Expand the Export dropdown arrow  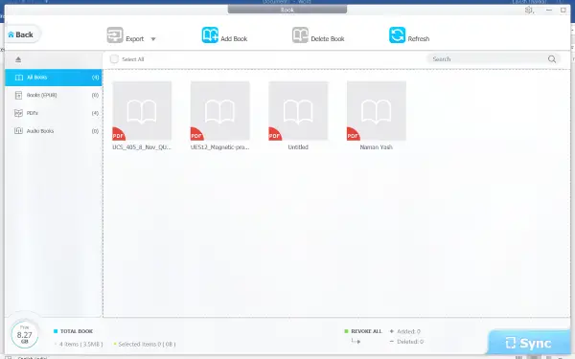[x=153, y=39]
